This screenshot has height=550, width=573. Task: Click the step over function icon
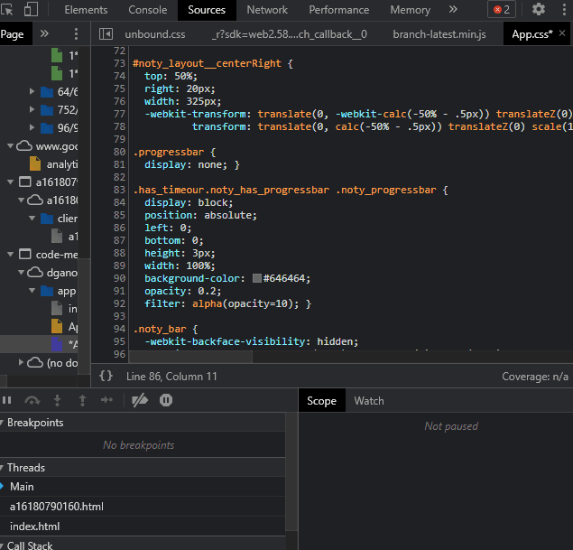[x=32, y=400]
